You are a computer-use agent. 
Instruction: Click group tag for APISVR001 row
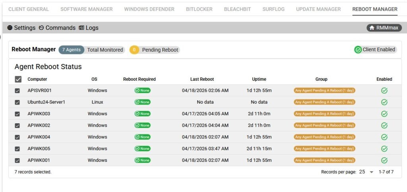pyautogui.click(x=324, y=91)
